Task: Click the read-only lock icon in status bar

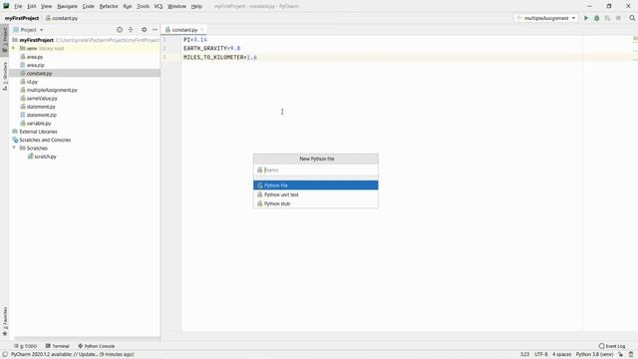Action: [620, 355]
